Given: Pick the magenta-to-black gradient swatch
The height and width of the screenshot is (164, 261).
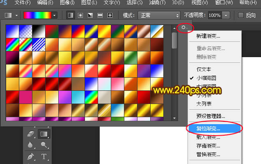Looking at the screenshot, I should 12,58.
